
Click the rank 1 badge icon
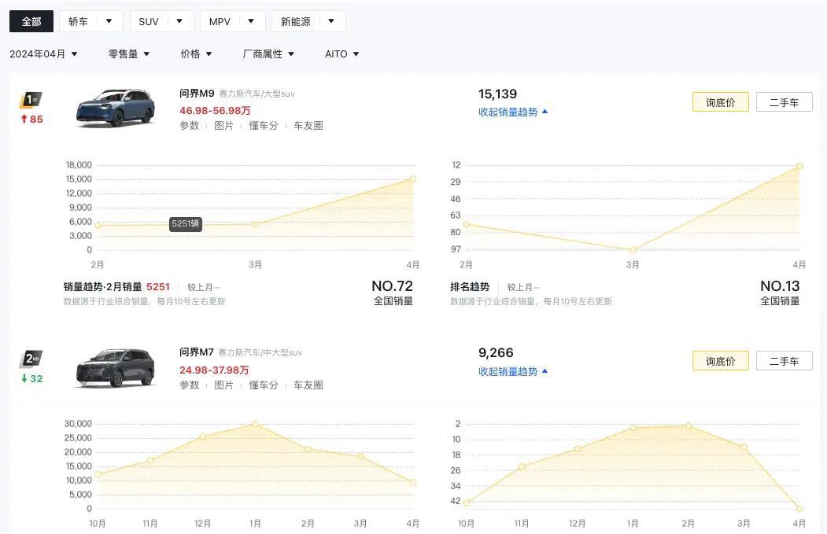(x=31, y=100)
